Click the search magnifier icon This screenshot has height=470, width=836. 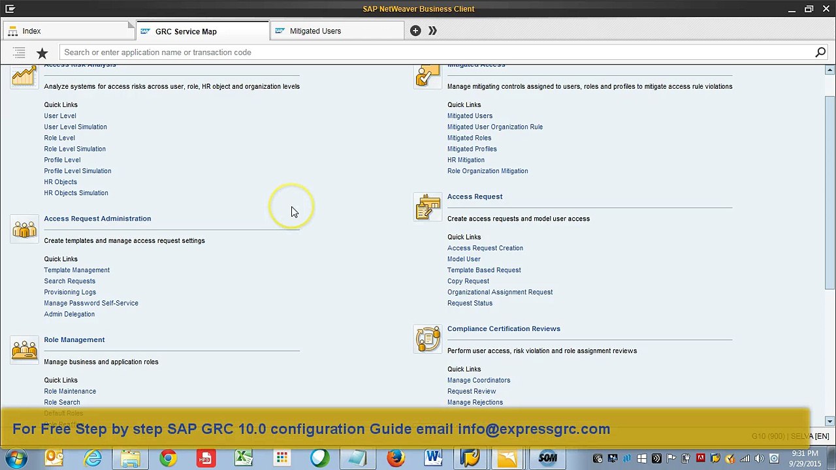(820, 52)
